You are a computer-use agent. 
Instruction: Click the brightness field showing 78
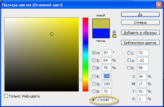pyautogui.click(x=107, y=68)
